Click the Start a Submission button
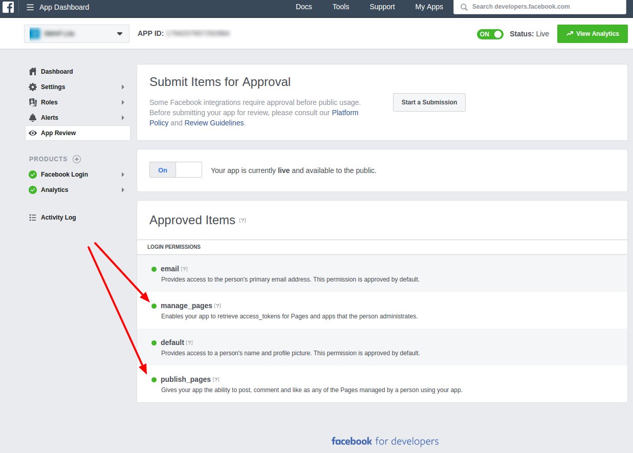Viewport: 633px width, 453px height. [x=429, y=102]
